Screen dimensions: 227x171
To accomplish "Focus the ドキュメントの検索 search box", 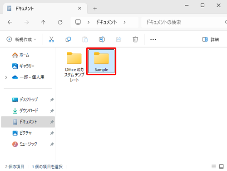I will pyautogui.click(x=184, y=22).
